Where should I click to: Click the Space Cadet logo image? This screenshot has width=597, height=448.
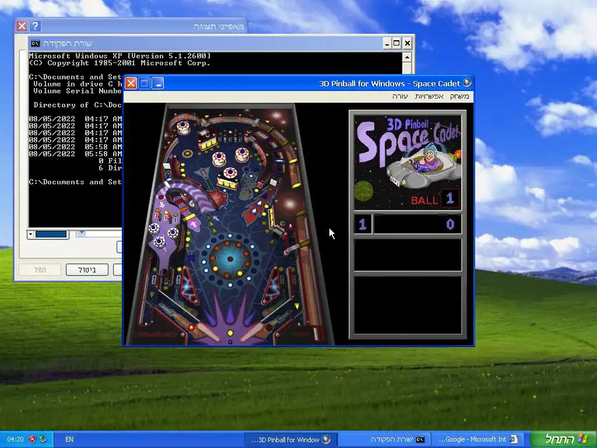pos(408,162)
